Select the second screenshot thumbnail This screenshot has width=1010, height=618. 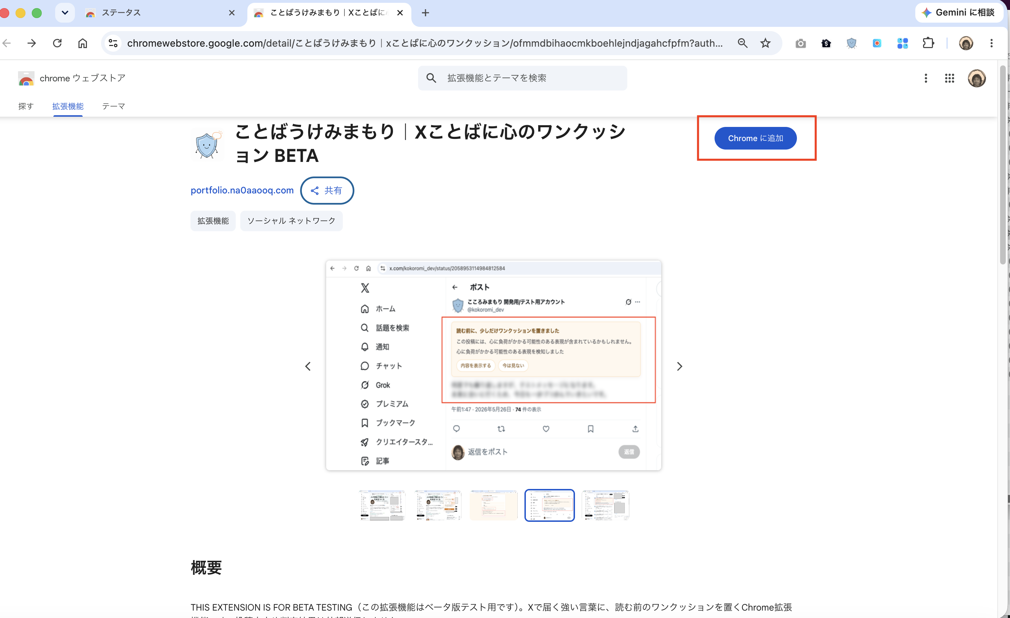point(438,505)
